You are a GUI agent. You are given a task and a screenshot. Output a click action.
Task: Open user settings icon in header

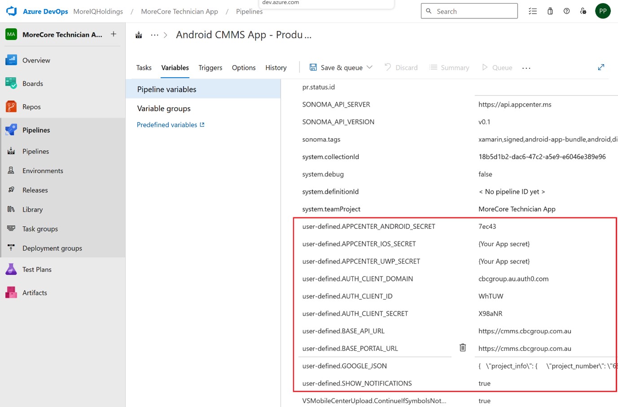[583, 11]
